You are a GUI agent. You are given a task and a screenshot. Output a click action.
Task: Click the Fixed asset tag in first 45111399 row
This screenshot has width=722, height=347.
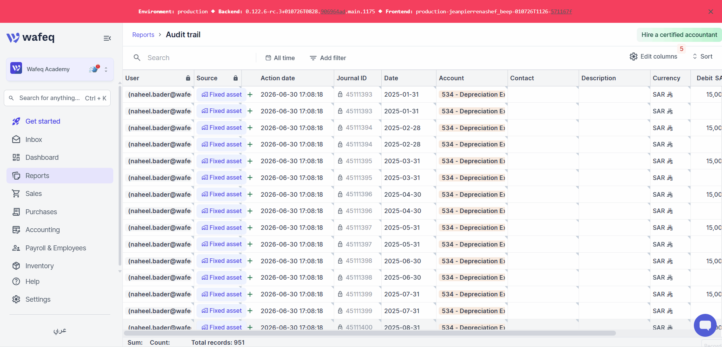(222, 294)
